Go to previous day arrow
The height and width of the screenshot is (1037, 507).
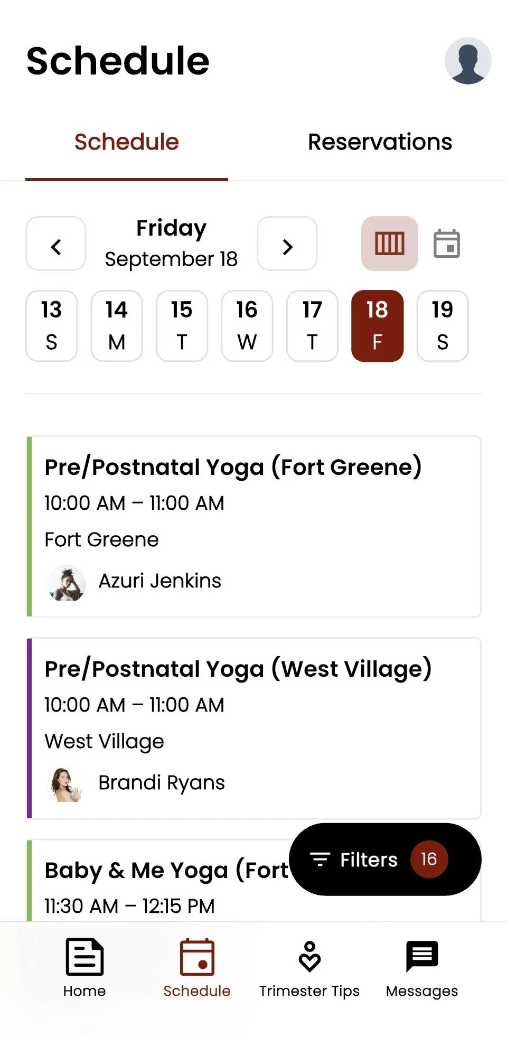(x=56, y=244)
